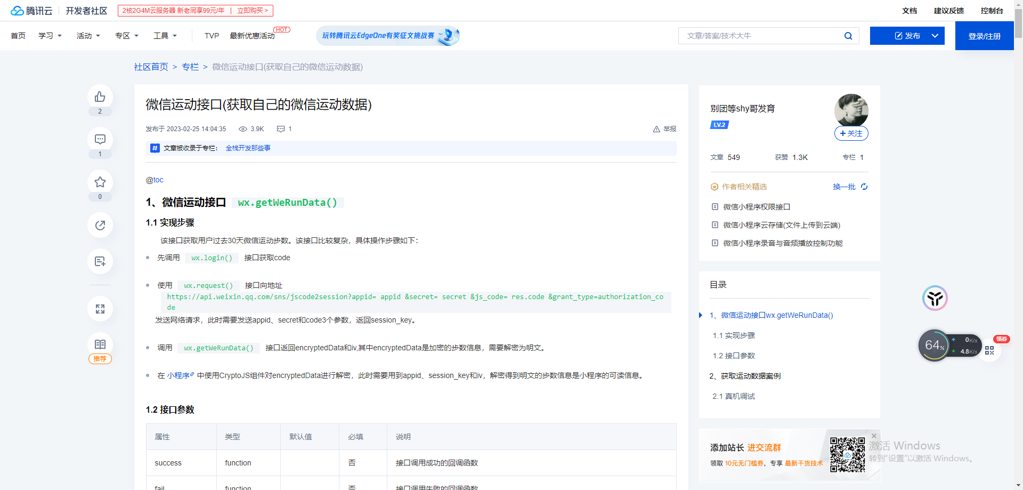The image size is (1023, 490).
Task: Click 专栏 in breadcrumb
Action: pyautogui.click(x=190, y=67)
